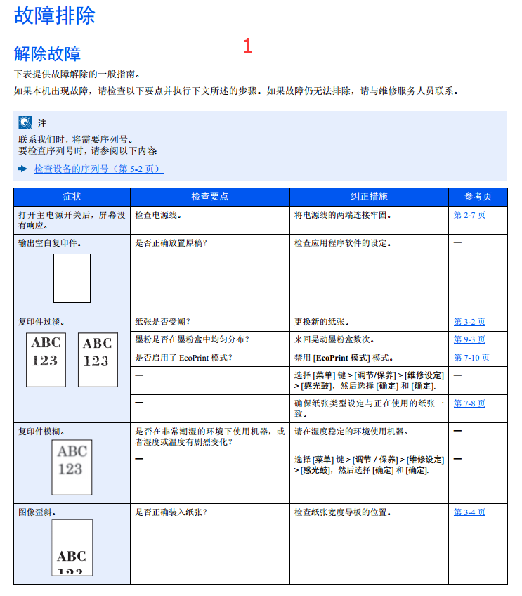Click the cell 将电源线的两端连接牢固。

(369, 221)
